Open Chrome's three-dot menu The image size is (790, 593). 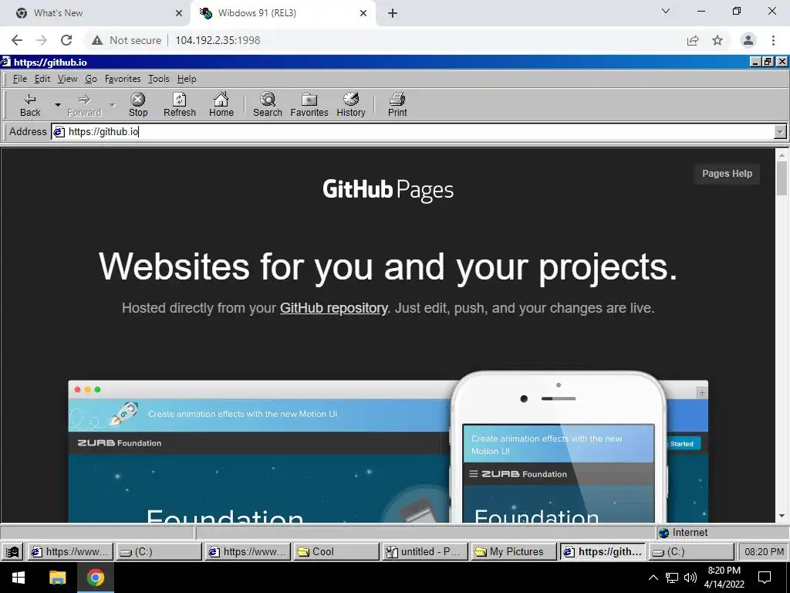pos(773,40)
